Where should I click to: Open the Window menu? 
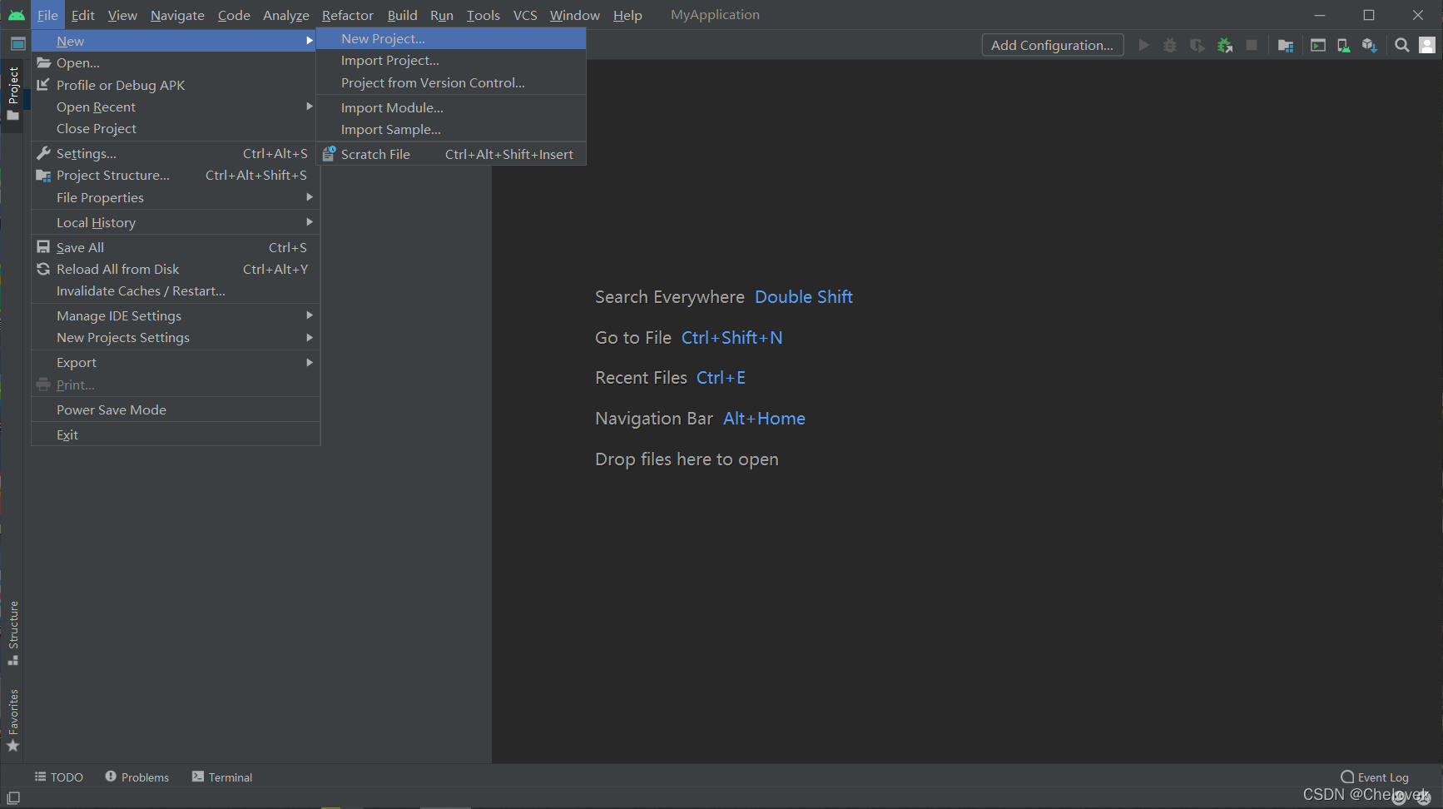tap(575, 15)
